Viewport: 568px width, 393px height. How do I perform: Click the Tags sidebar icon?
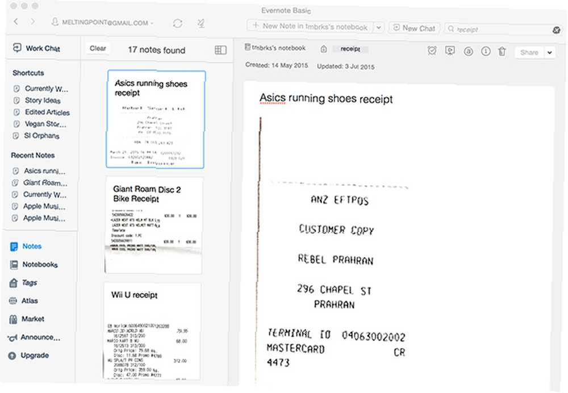(x=14, y=282)
